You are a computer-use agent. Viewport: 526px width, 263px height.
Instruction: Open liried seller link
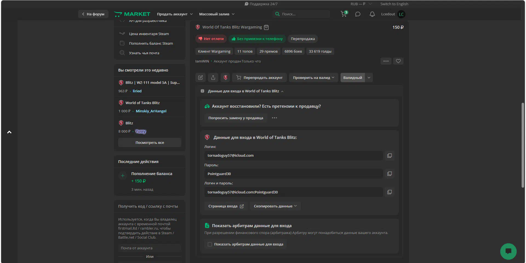pos(137,91)
